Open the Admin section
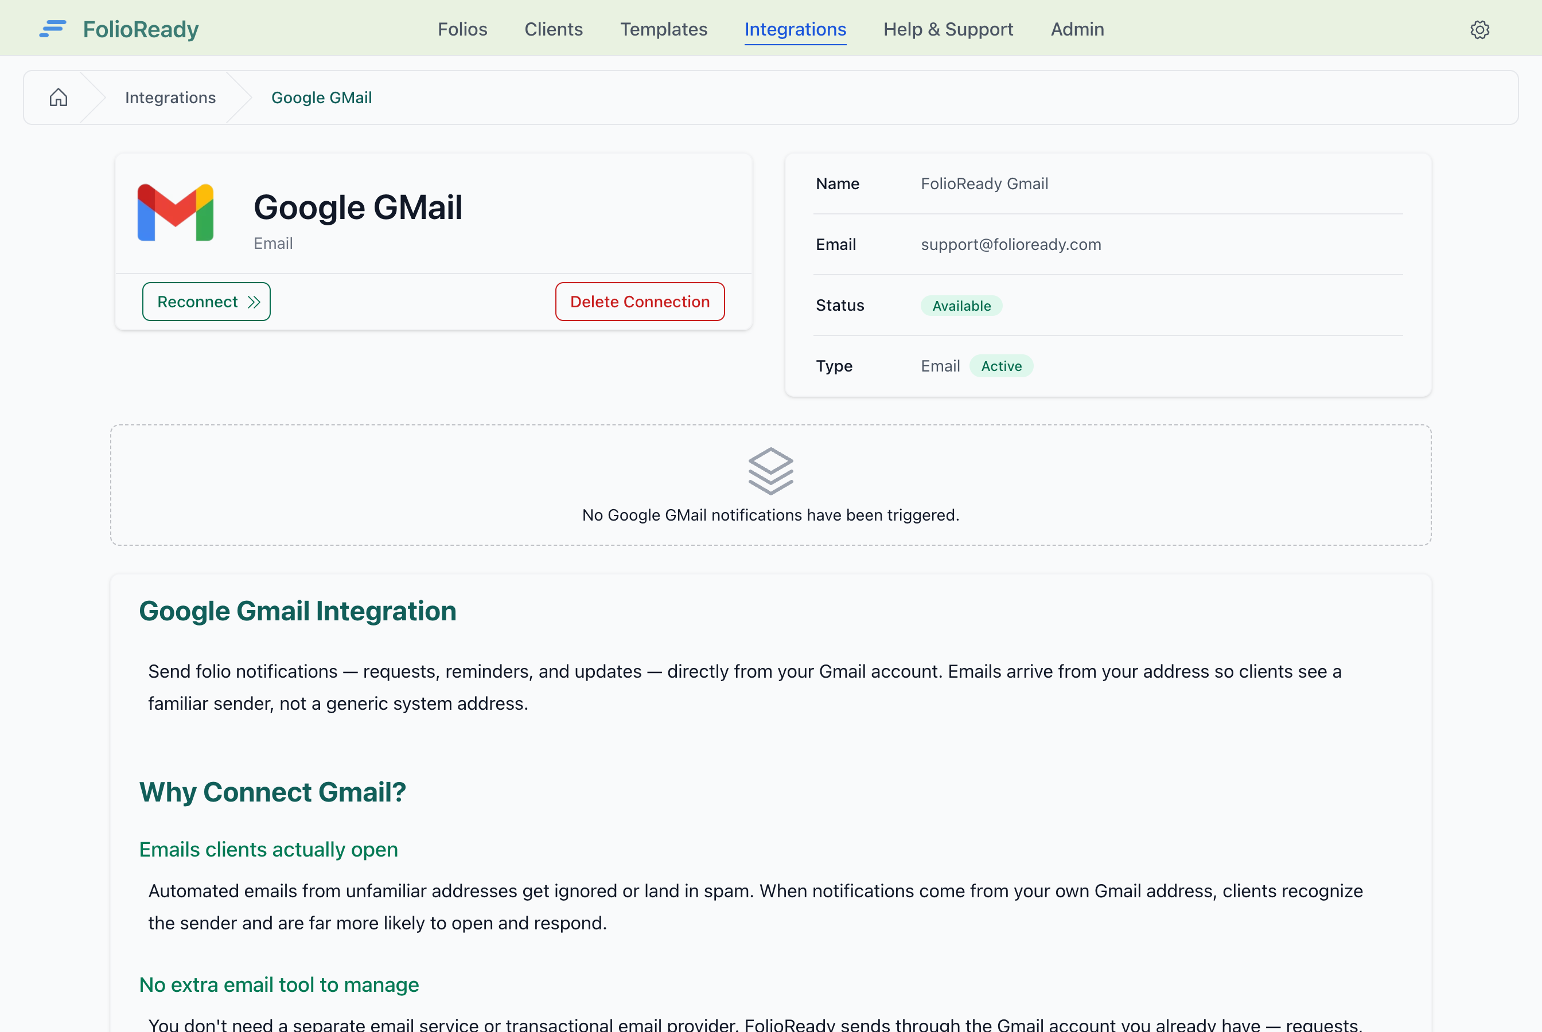The height and width of the screenshot is (1032, 1542). point(1077,29)
